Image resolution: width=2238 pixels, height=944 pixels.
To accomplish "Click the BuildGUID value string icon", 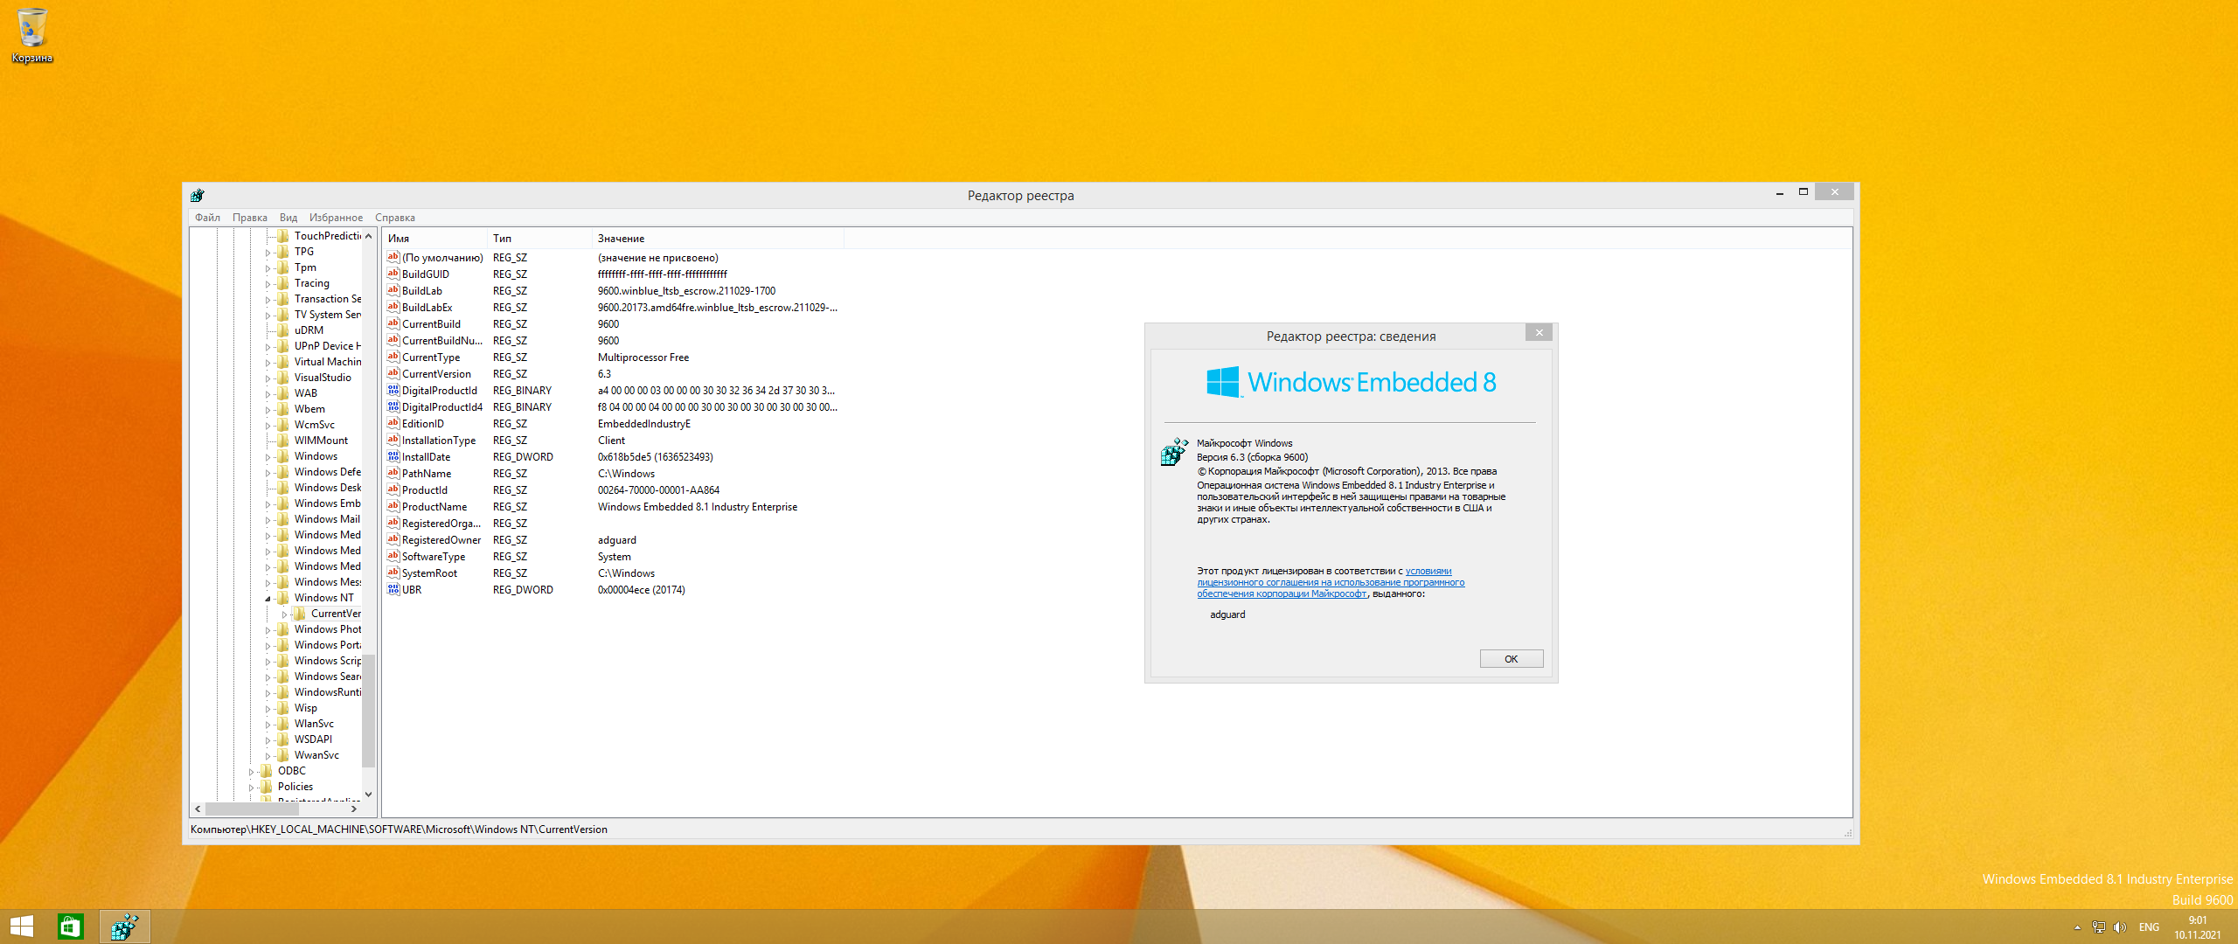I will pos(393,274).
